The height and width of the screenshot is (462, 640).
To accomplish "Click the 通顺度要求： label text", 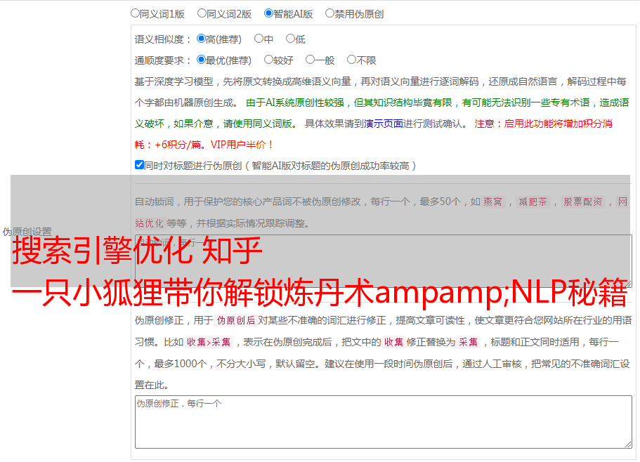I will click(163, 60).
